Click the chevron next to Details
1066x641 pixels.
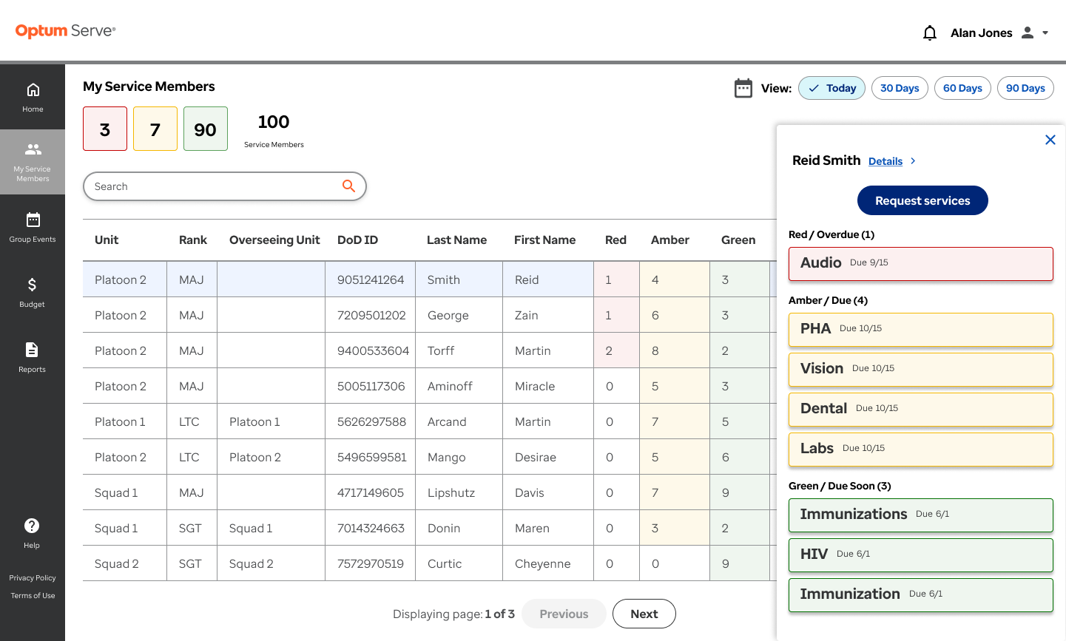coord(913,161)
